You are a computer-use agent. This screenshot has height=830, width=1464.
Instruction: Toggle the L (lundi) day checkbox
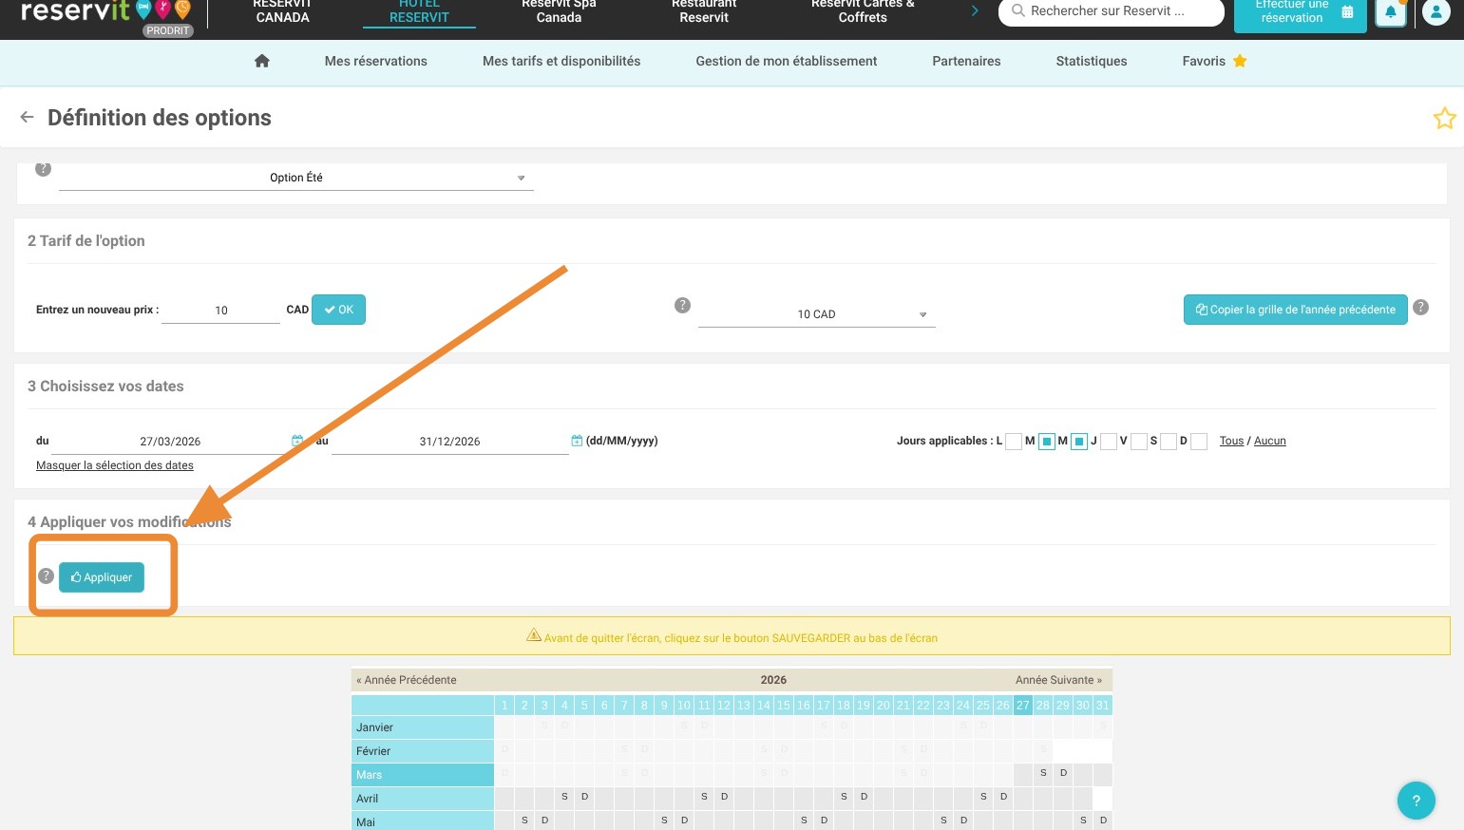(x=1014, y=441)
